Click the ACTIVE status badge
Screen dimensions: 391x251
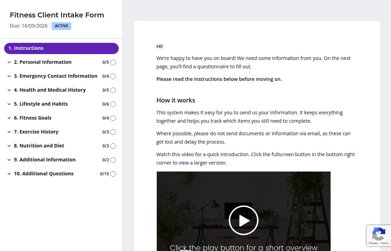coord(61,26)
